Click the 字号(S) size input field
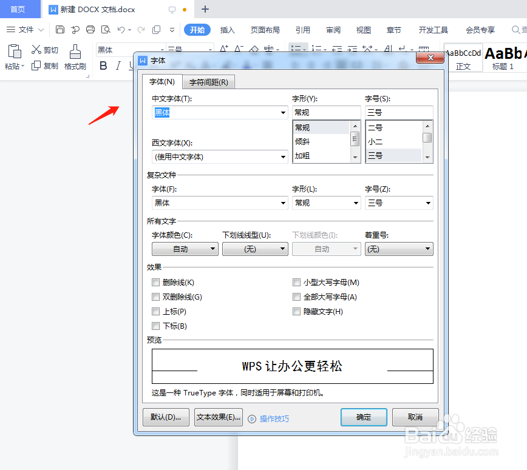 399,112
